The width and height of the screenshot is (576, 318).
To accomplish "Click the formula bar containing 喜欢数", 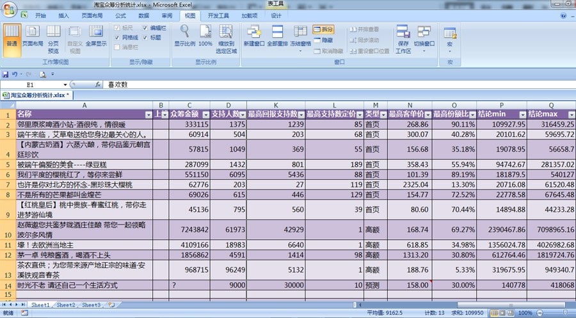I will (338, 84).
